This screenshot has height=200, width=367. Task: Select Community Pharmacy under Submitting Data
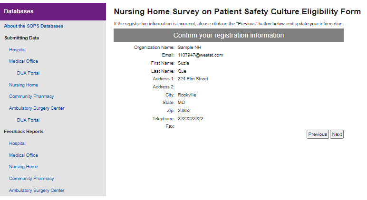click(x=31, y=96)
